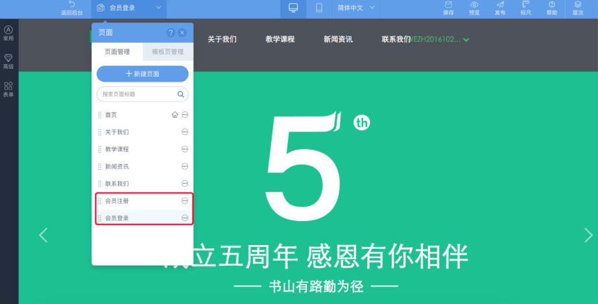The image size is (598, 304).
Task: Switch to desktop view mode
Action: [x=293, y=8]
